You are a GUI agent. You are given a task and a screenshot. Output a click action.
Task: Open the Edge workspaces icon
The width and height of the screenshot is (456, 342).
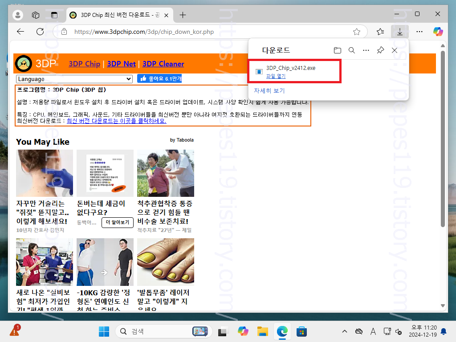(x=36, y=15)
